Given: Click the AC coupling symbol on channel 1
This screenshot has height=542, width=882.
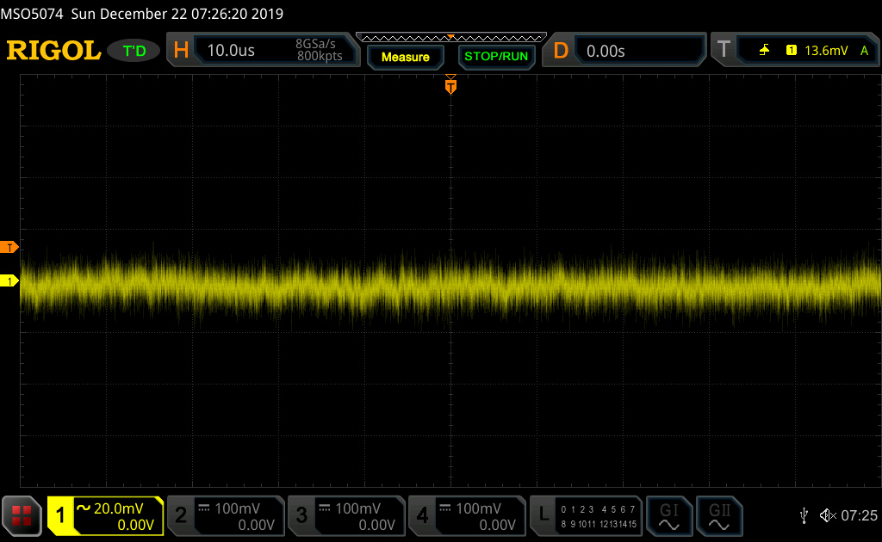Looking at the screenshot, I should [x=84, y=508].
